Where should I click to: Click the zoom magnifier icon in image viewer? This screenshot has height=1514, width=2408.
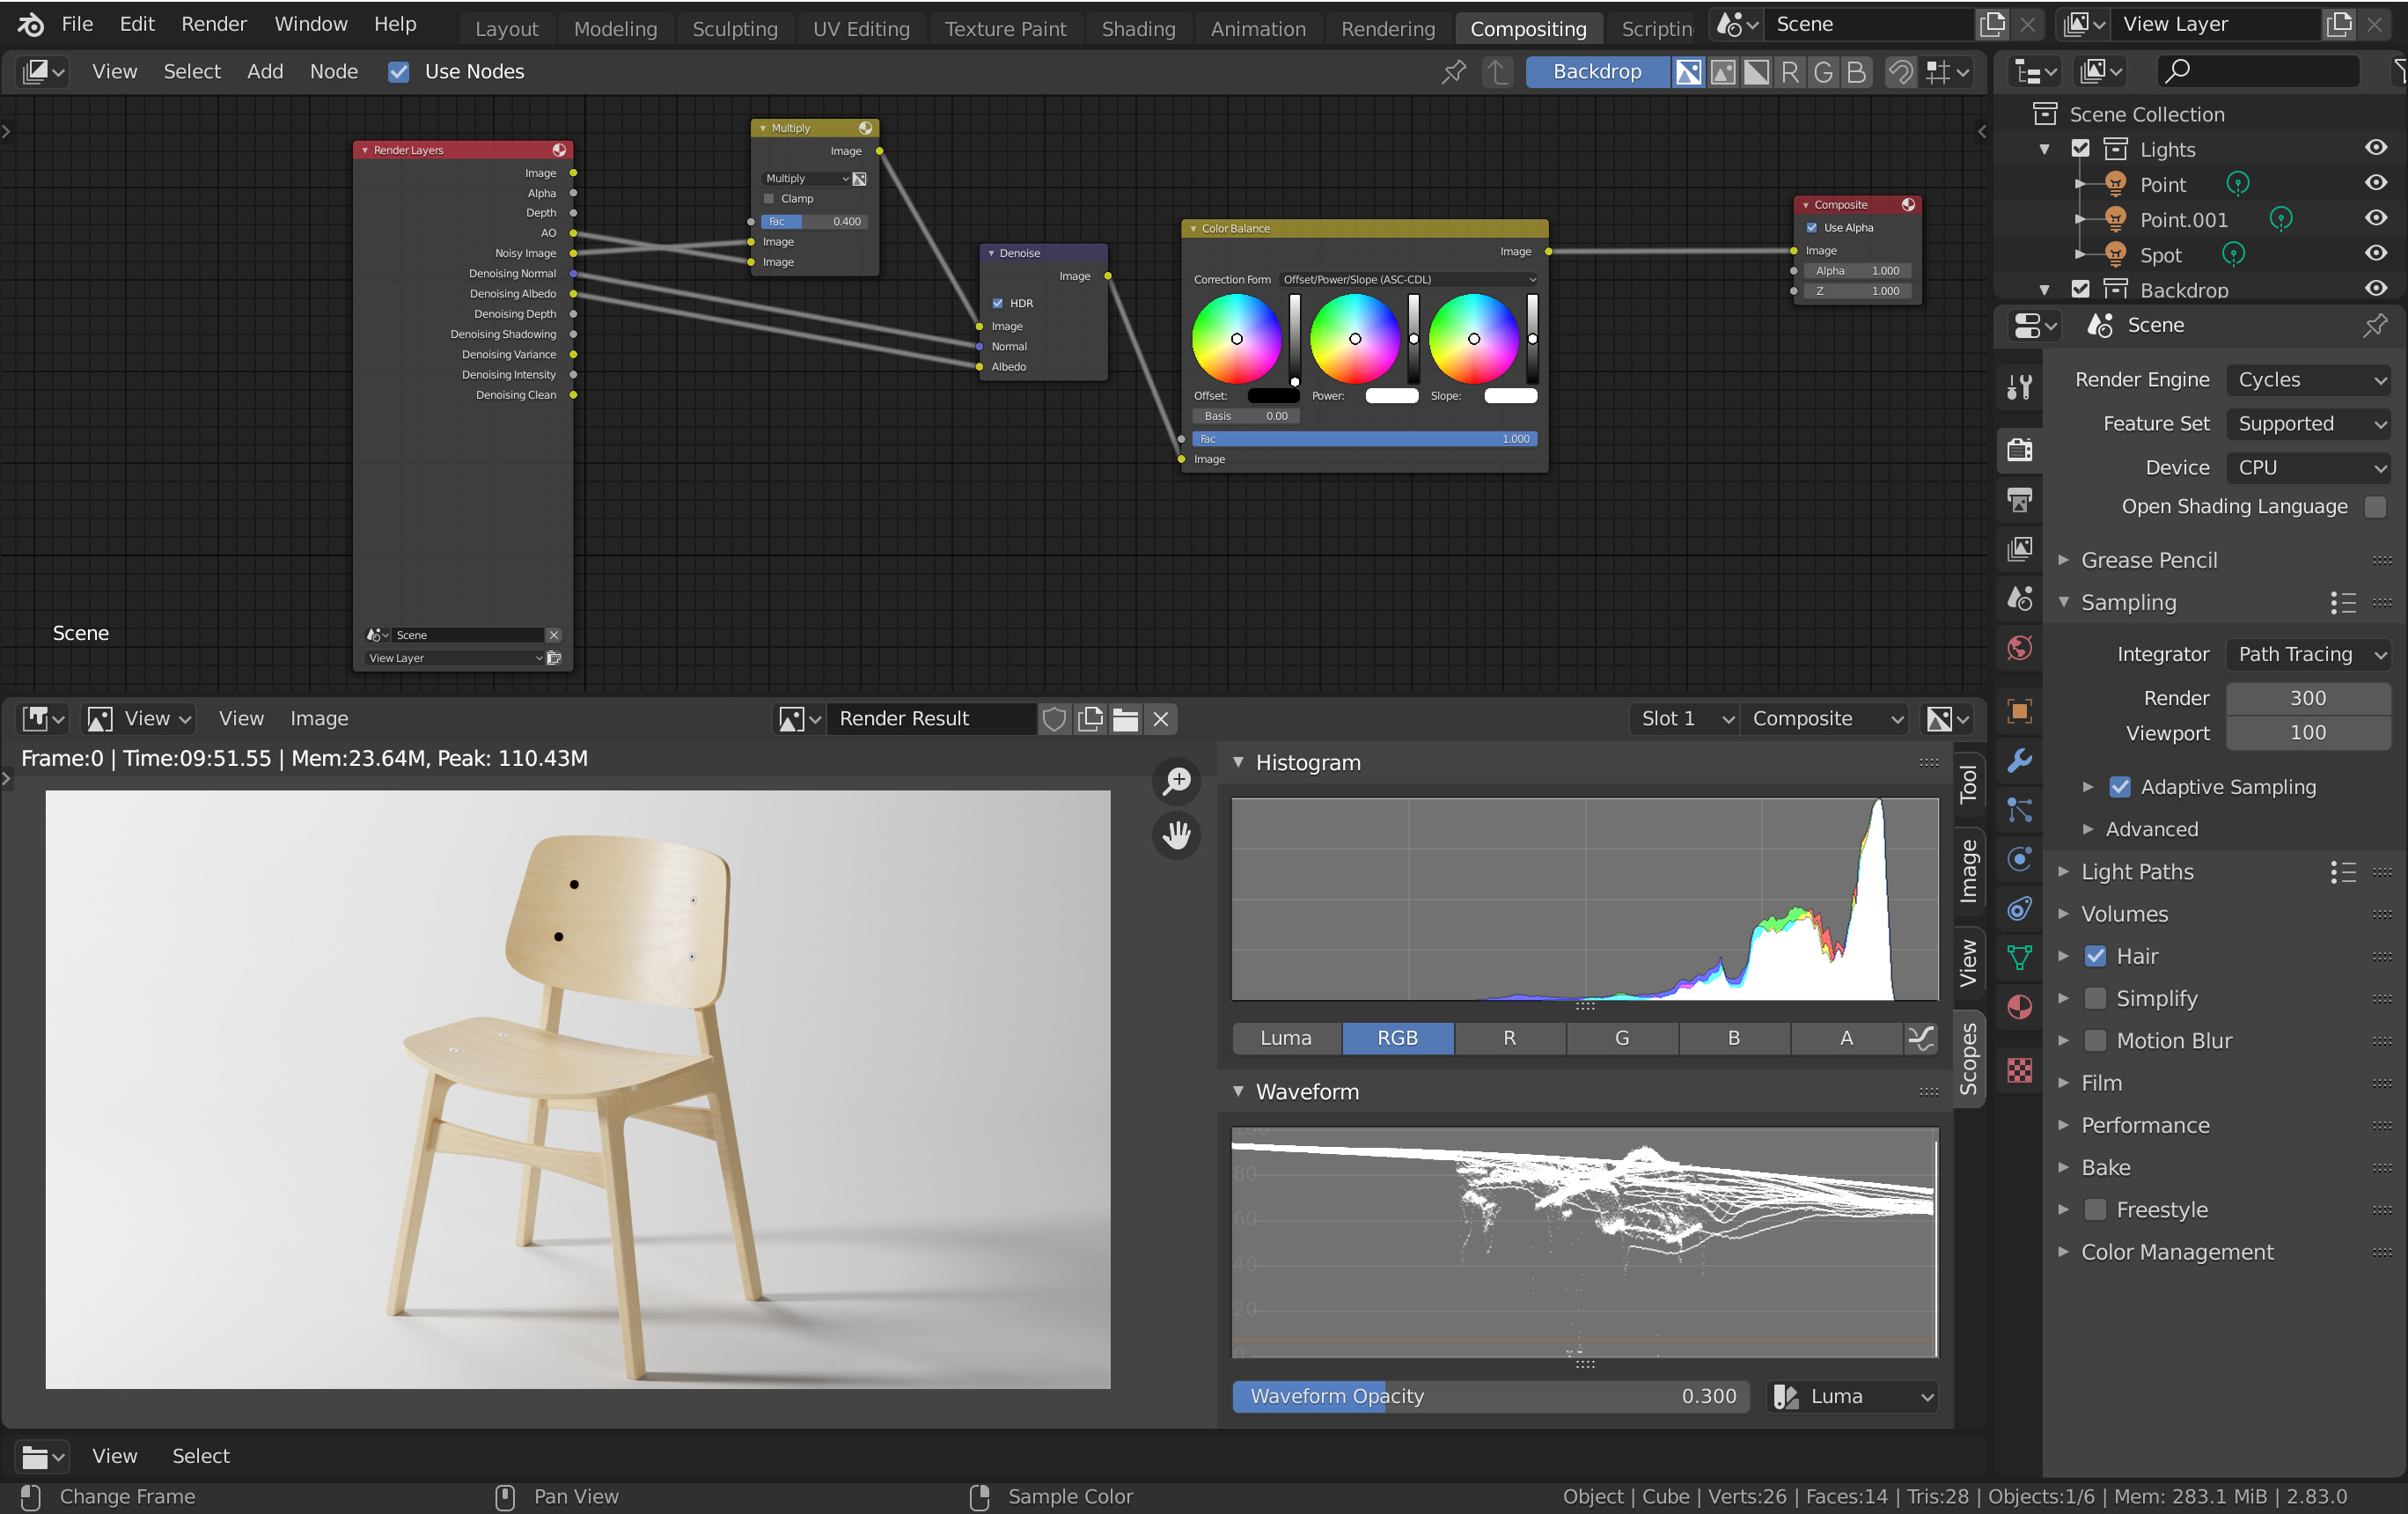point(1177,781)
